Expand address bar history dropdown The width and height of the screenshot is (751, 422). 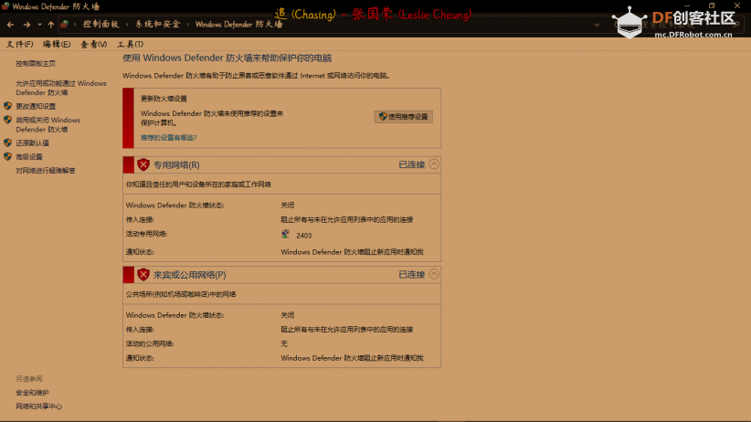point(597,25)
